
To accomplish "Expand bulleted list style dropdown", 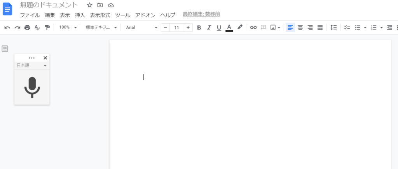I will (x=365, y=28).
